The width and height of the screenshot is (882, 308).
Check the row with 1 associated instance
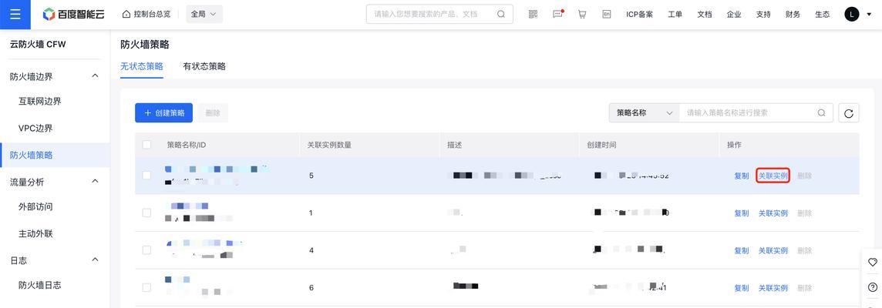point(146,213)
